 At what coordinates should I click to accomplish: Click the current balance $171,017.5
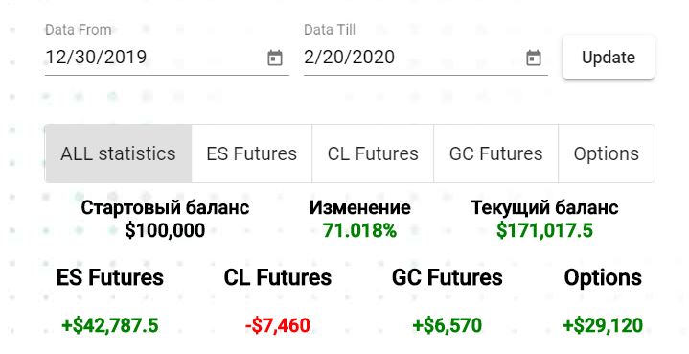click(545, 230)
